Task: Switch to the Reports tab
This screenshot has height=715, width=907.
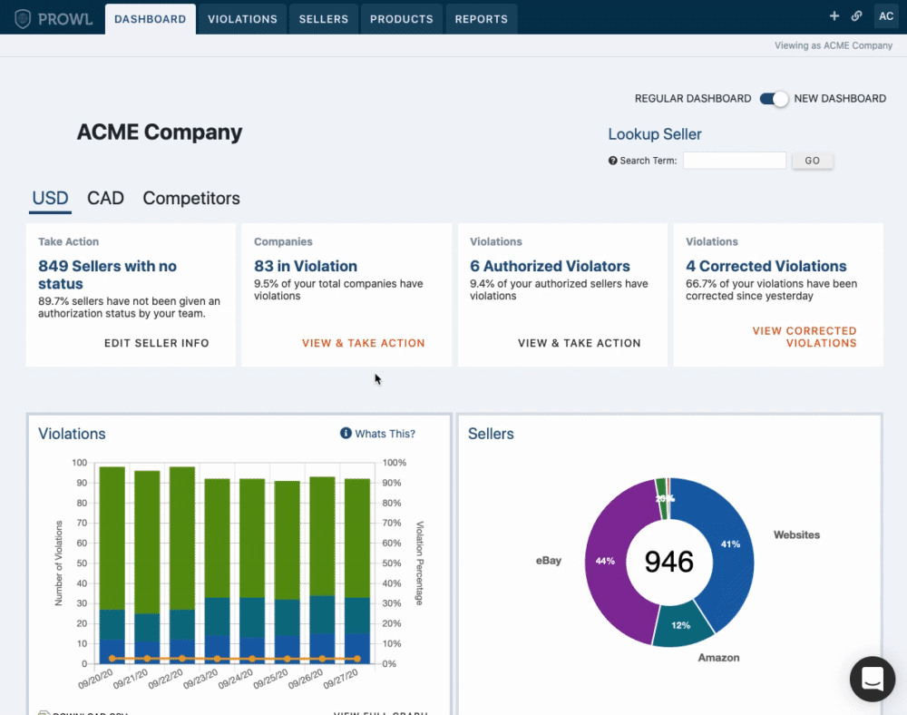Action: (x=482, y=18)
